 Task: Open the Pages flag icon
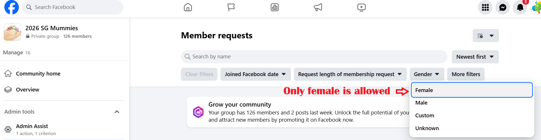coord(231,7)
